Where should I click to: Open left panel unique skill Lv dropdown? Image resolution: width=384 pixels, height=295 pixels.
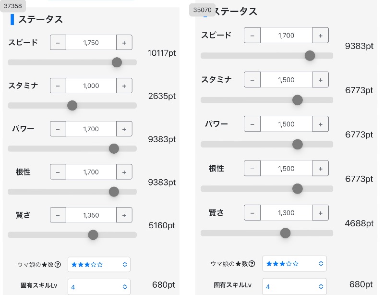[x=99, y=287]
